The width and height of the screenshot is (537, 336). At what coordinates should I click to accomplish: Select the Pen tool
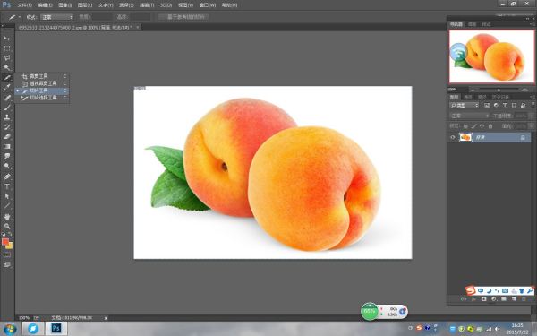(7, 177)
